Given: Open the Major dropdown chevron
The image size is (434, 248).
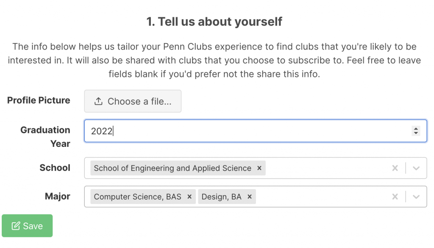Looking at the screenshot, I should coord(416,196).
